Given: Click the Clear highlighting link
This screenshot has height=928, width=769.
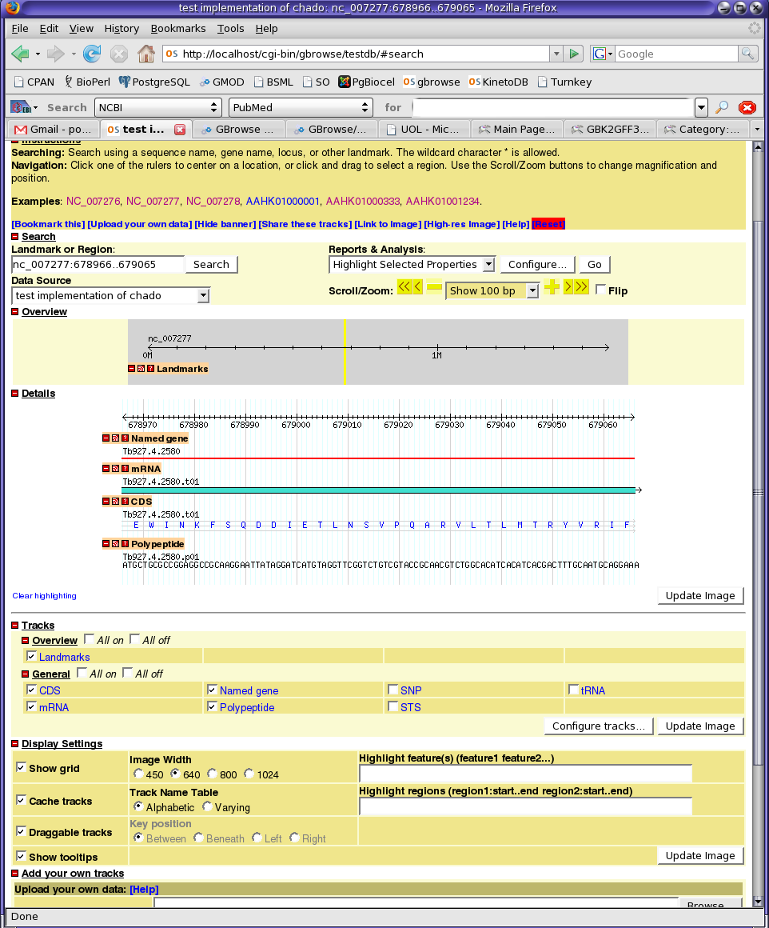Looking at the screenshot, I should point(45,596).
